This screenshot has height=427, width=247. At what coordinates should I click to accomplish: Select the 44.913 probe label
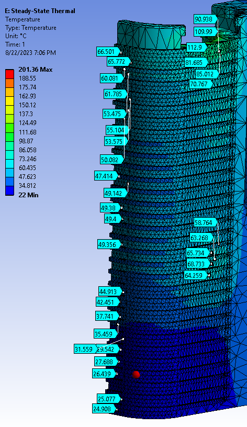coord(110,291)
